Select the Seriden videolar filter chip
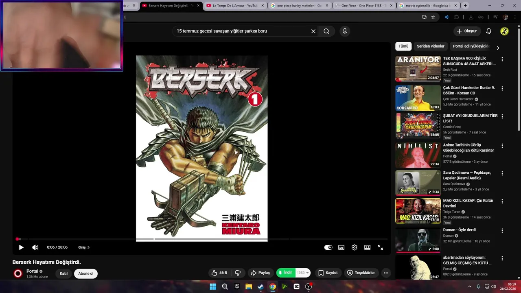Screen dimensions: 521x293 pyautogui.click(x=431, y=46)
